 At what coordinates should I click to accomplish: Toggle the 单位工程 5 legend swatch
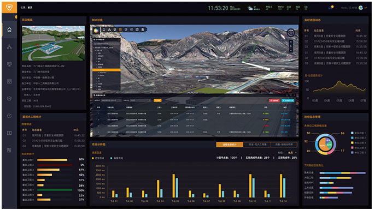[352, 153]
